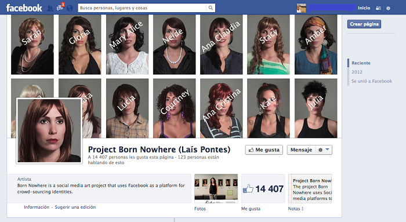
Task: Click the Me gusta button
Action: 264,150
